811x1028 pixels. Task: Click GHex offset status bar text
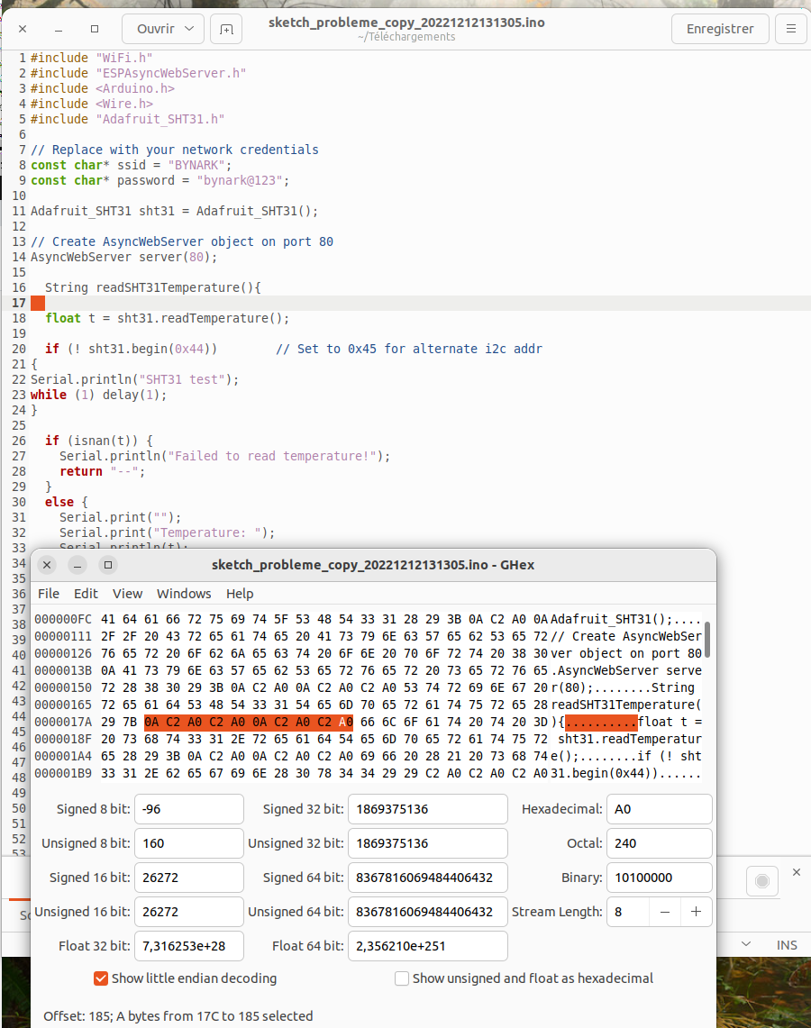[x=178, y=1016]
